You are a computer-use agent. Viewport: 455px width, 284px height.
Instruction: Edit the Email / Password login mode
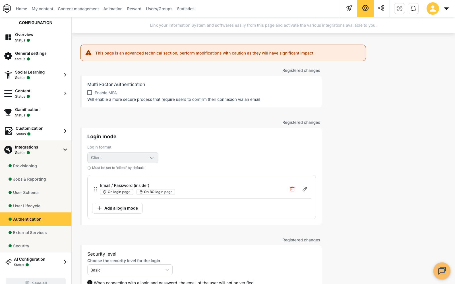coord(305,189)
